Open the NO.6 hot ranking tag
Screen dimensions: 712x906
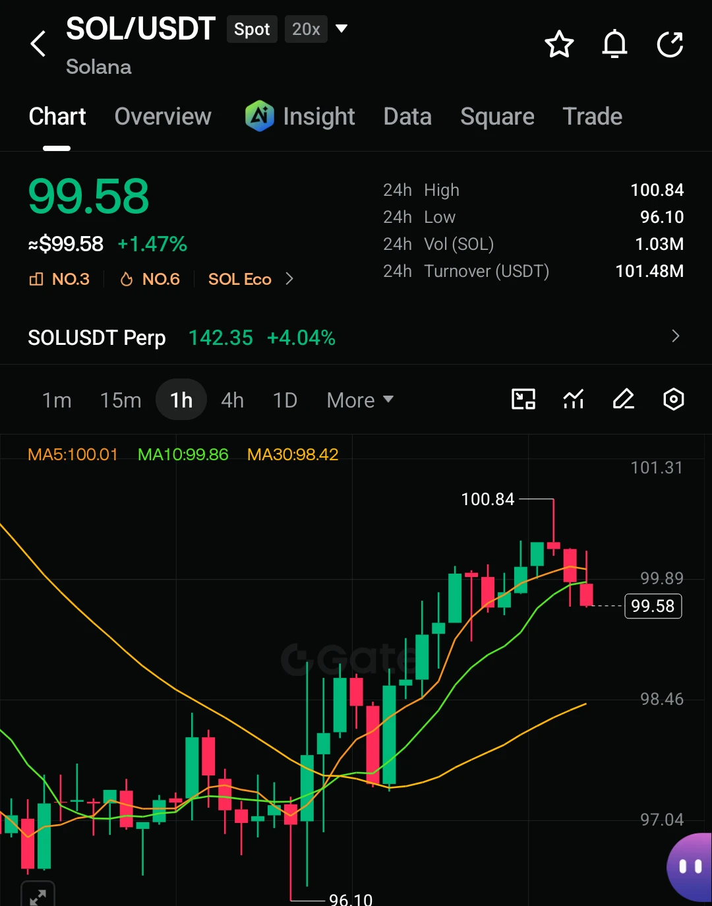(150, 279)
